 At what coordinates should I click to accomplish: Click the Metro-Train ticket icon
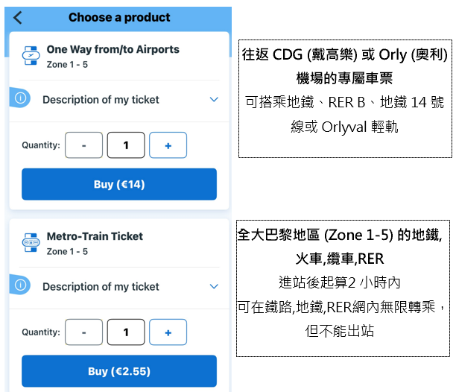pyautogui.click(x=31, y=243)
